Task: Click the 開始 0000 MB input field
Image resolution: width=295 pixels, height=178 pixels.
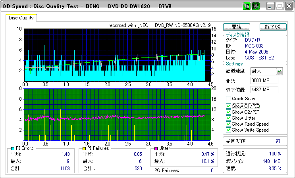Action: click(264, 81)
